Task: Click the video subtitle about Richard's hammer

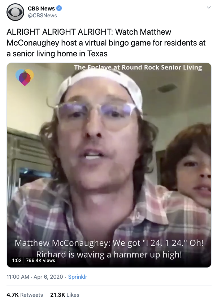Action: [x=109, y=249]
